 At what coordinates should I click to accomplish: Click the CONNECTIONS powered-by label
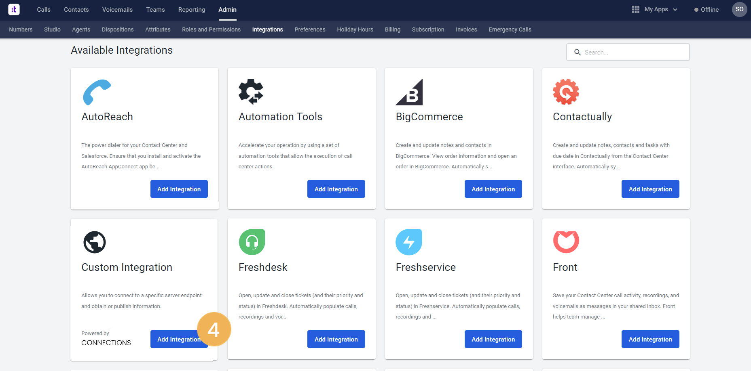[106, 343]
